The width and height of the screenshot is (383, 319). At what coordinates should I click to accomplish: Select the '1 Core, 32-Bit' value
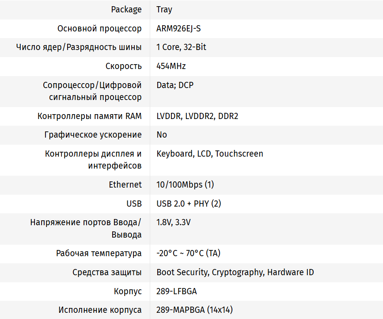click(x=181, y=47)
